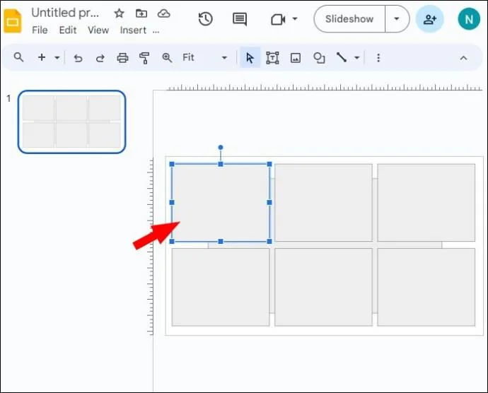
Task: Open the Fit zoom level dropdown
Action: coord(205,57)
